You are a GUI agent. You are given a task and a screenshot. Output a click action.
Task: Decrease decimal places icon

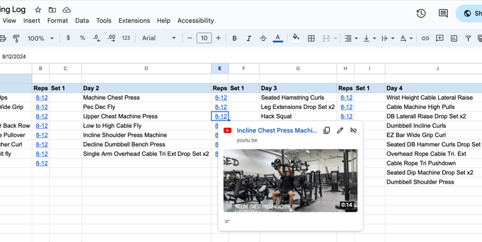tap(97, 38)
